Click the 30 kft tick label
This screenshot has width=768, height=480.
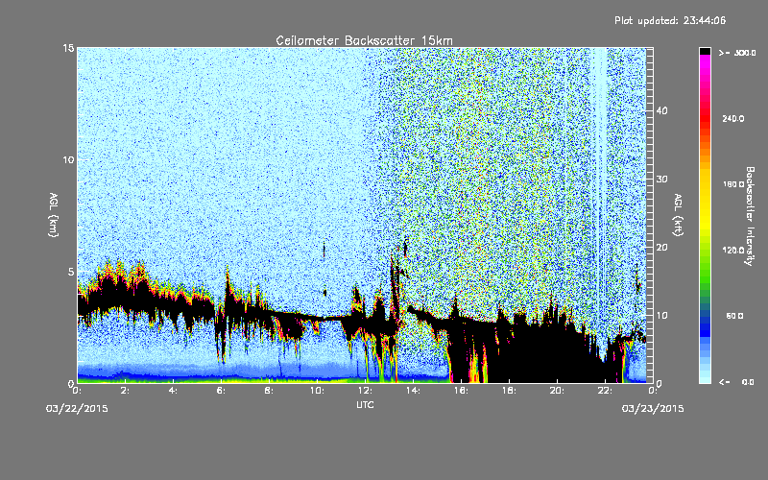tap(661, 179)
